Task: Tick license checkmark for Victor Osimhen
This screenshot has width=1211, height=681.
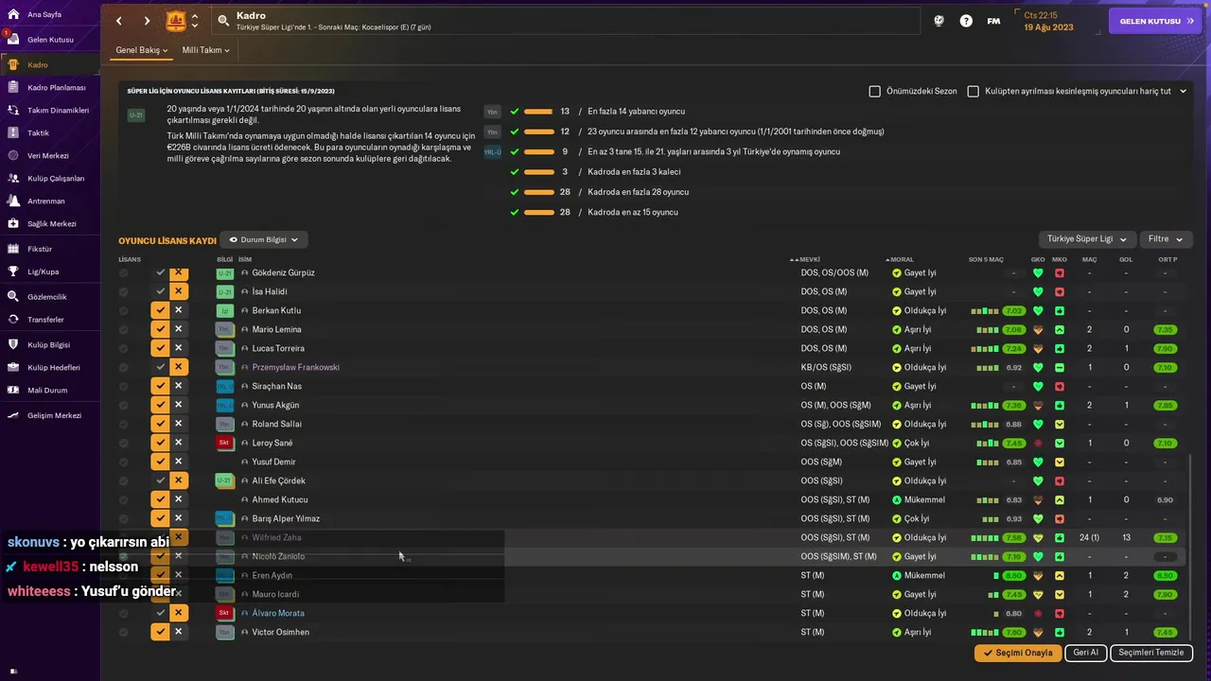Action: [160, 632]
